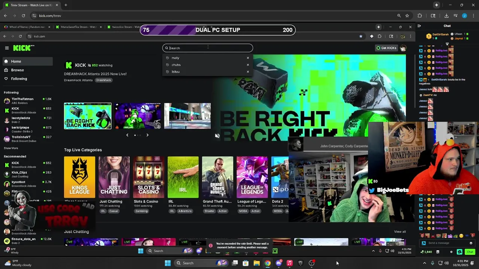This screenshot has width=479, height=269.
Task: Open the hamburger menu beside the KICK logo
Action: (7, 48)
